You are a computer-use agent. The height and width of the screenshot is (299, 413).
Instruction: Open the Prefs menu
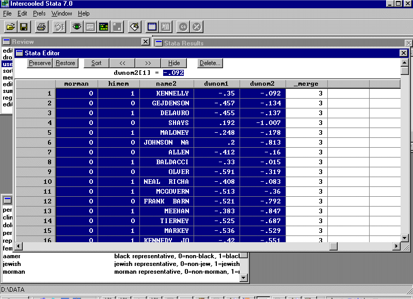pos(39,13)
